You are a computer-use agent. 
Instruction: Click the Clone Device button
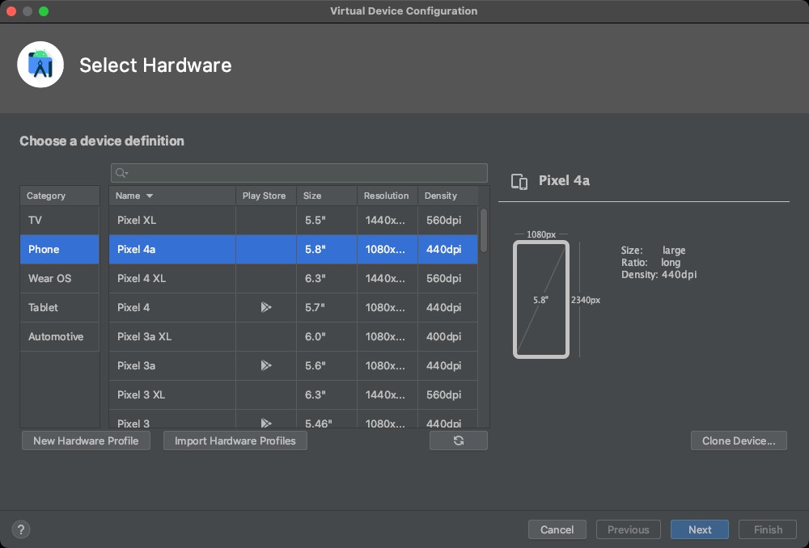[739, 441]
